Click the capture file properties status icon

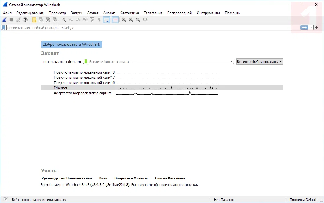click(x=5, y=199)
